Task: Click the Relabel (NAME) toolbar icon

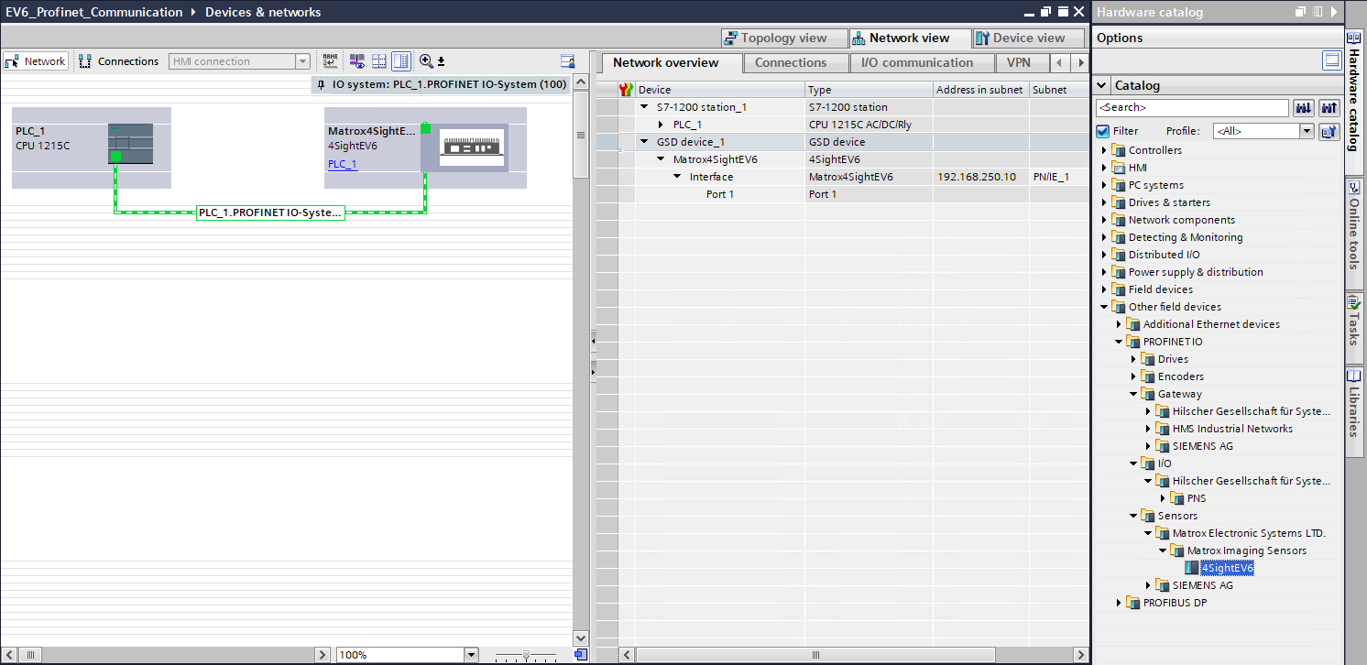Action: [x=330, y=61]
